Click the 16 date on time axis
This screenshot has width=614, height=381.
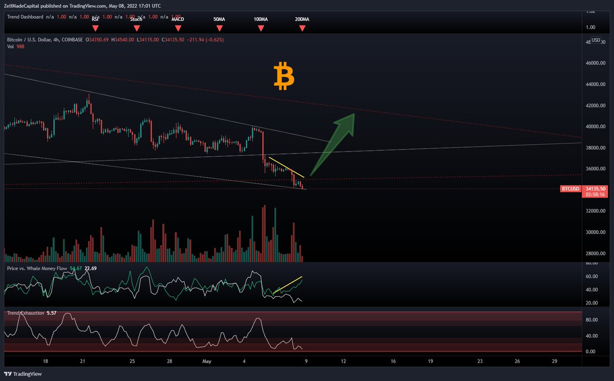[393, 361]
